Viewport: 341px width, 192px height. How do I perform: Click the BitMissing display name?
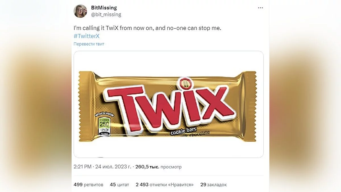coord(104,8)
